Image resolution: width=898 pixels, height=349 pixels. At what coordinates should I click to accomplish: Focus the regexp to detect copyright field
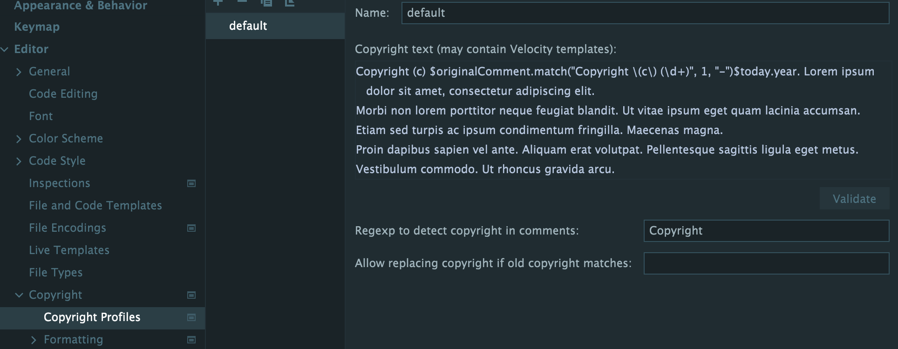(766, 231)
